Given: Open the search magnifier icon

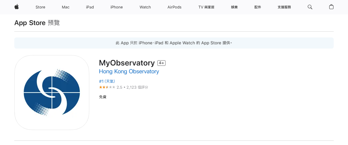Looking at the screenshot, I should click(310, 7).
